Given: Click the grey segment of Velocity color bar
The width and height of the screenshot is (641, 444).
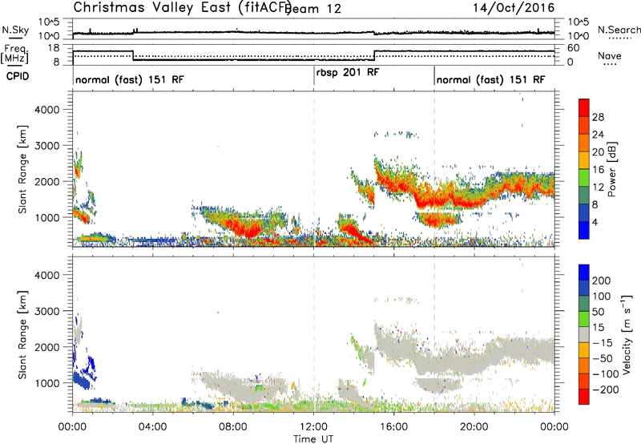Looking at the screenshot, I should point(584,334).
